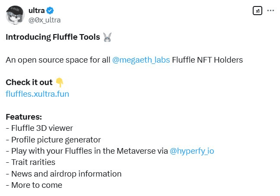280x196 pixels.
Task: Click the Check it out text
Action: 29,82
